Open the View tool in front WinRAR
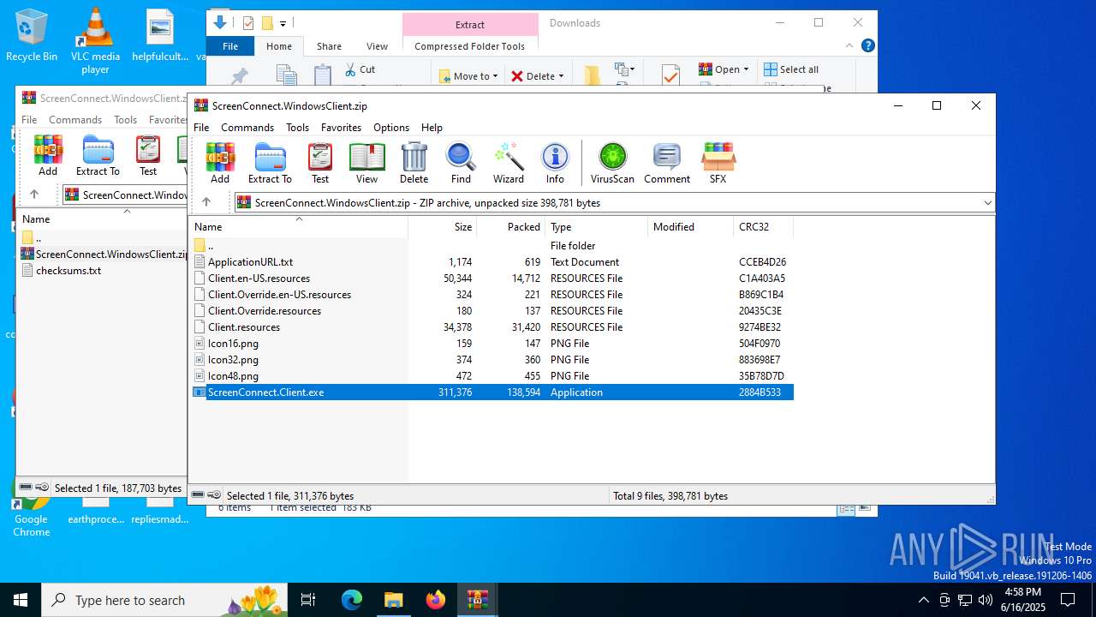The height and width of the screenshot is (617, 1096). click(366, 163)
